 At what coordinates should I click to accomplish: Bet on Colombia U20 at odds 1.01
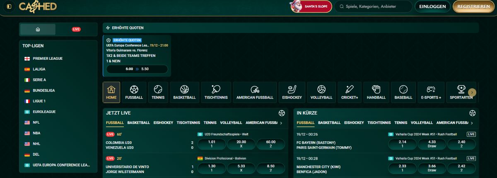212,144
